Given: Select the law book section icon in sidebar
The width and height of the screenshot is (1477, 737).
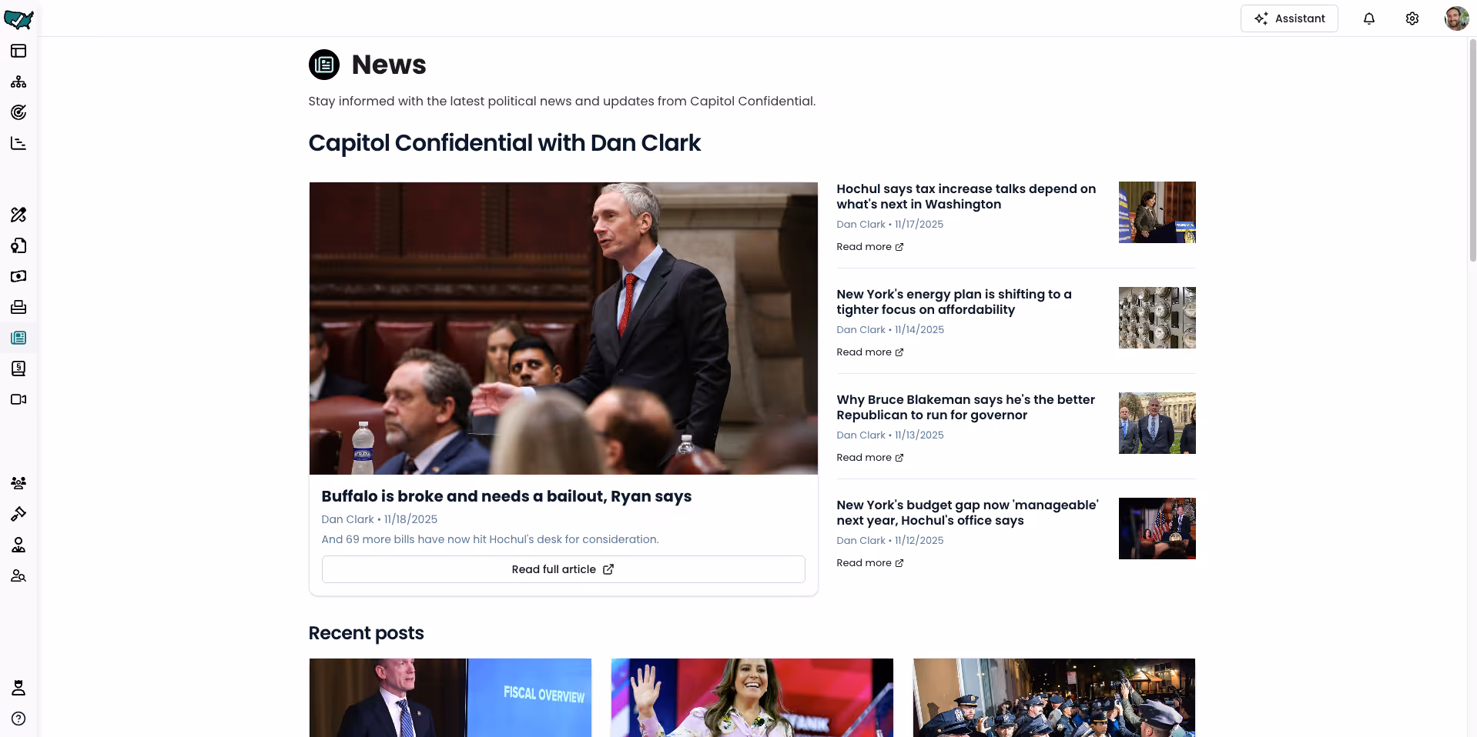Looking at the screenshot, I should pos(18,368).
